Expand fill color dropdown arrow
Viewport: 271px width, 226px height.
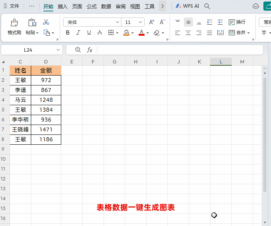[132, 33]
